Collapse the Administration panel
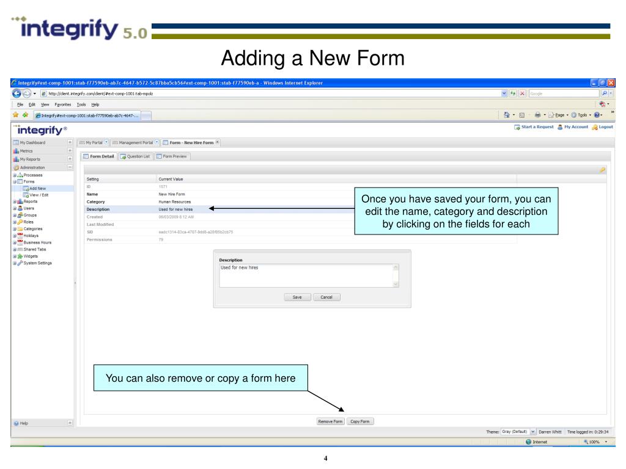 [70, 167]
